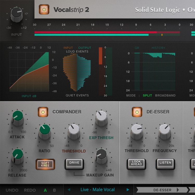Go to the next preset arrow
The width and height of the screenshot is (195, 195).
(128, 190)
